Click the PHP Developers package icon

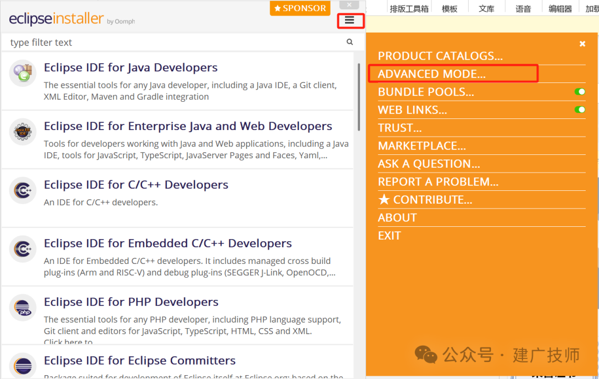point(23,308)
